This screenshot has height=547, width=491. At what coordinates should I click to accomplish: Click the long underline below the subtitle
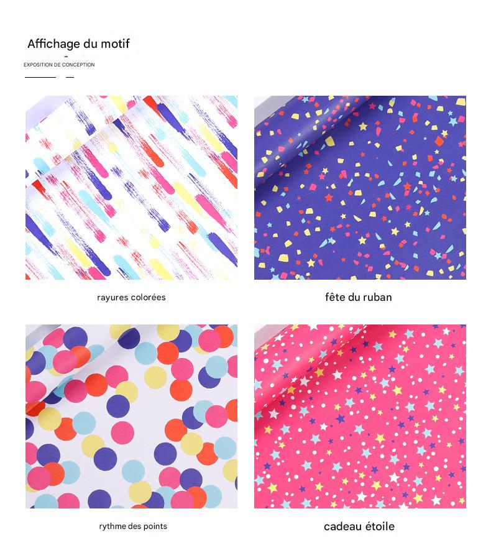(x=40, y=77)
